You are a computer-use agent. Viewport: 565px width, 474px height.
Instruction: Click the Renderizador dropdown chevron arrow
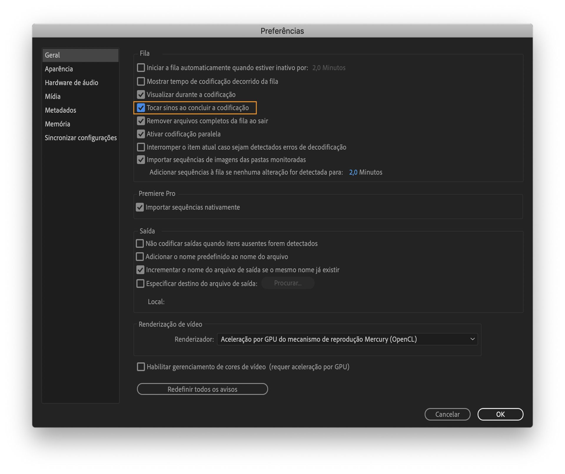[472, 339]
